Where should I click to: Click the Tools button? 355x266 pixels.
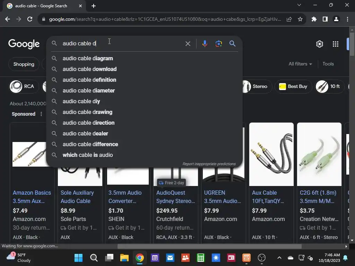click(x=328, y=64)
